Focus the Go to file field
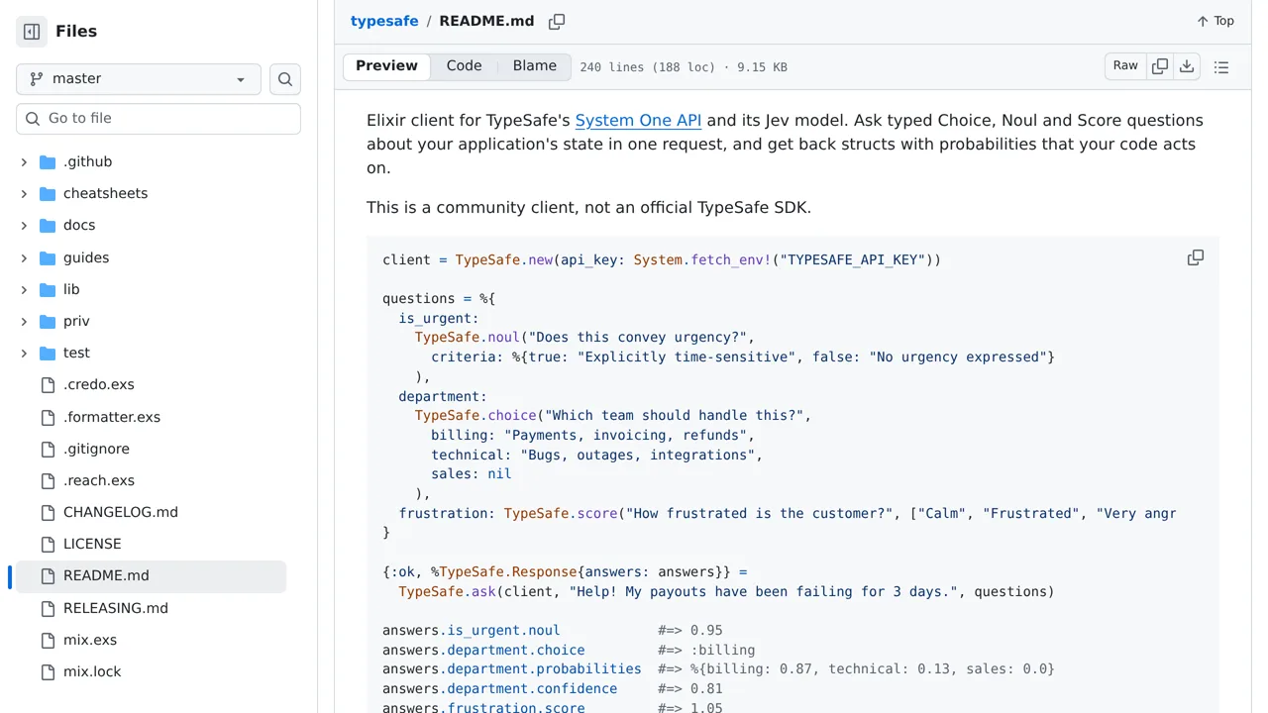The height and width of the screenshot is (713, 1268). point(158,119)
